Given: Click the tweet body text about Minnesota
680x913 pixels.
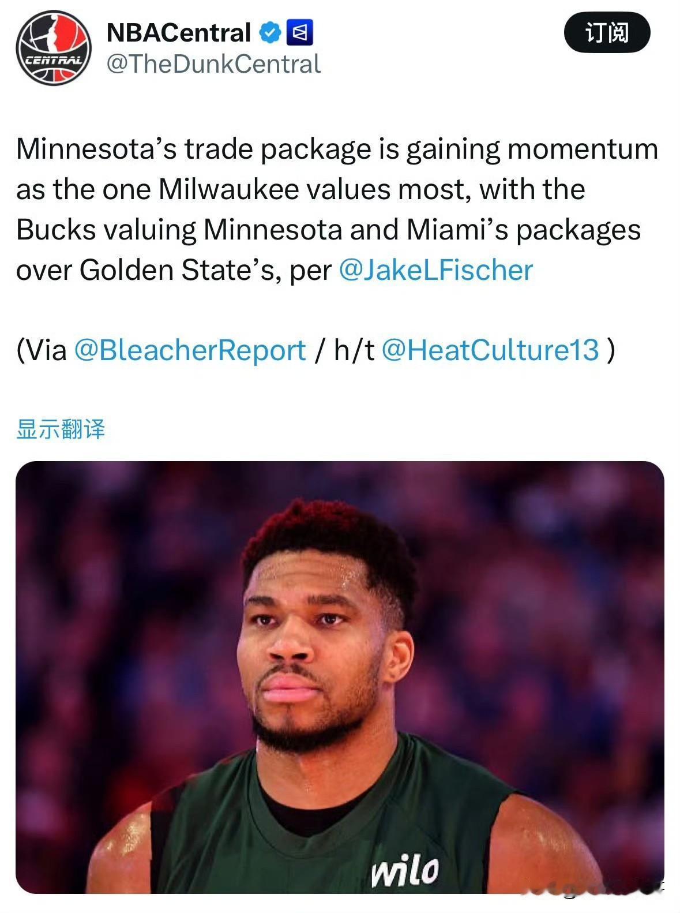Looking at the screenshot, I should point(337,209).
